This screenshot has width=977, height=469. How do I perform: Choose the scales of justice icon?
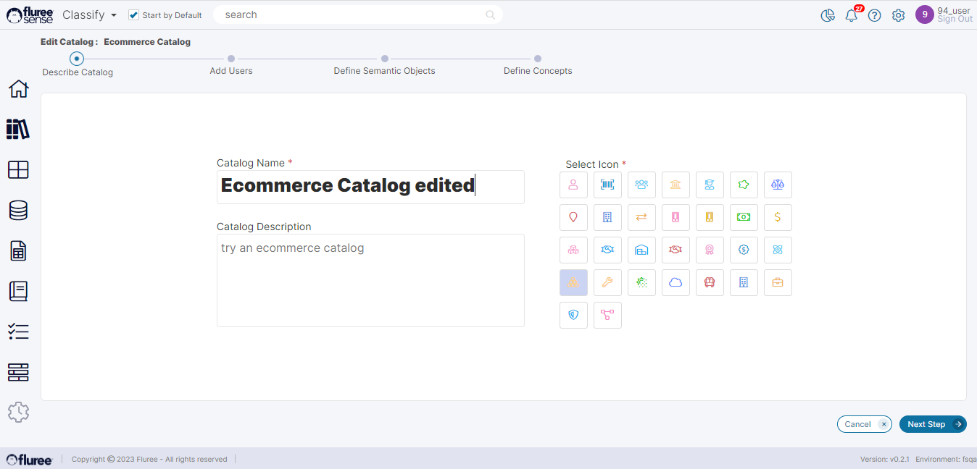tap(778, 185)
